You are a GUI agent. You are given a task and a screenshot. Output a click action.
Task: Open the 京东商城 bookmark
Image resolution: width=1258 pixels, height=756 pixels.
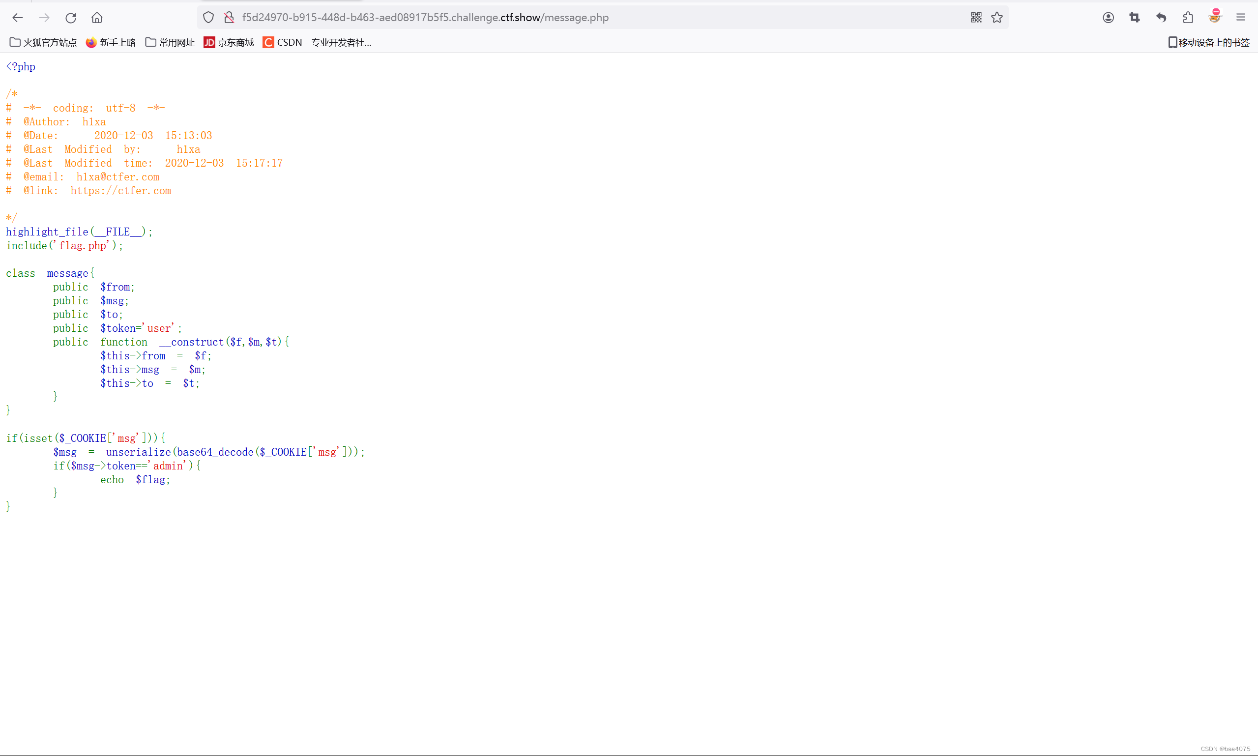click(229, 42)
